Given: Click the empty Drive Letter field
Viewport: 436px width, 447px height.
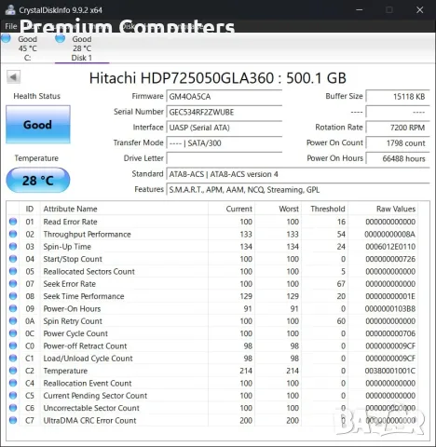Looking at the screenshot, I should pos(225,158).
